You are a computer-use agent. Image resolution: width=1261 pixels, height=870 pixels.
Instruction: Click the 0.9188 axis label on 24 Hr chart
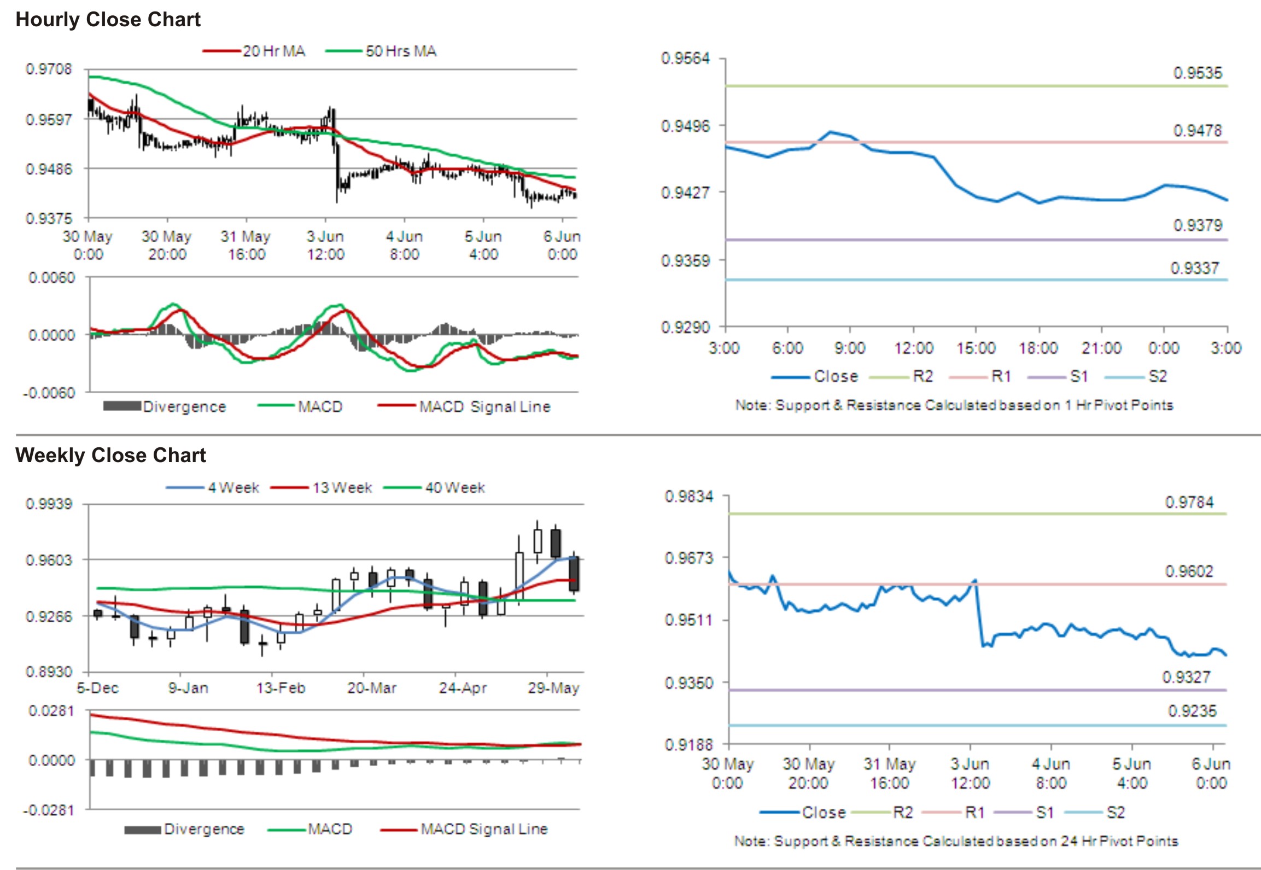pyautogui.click(x=689, y=745)
